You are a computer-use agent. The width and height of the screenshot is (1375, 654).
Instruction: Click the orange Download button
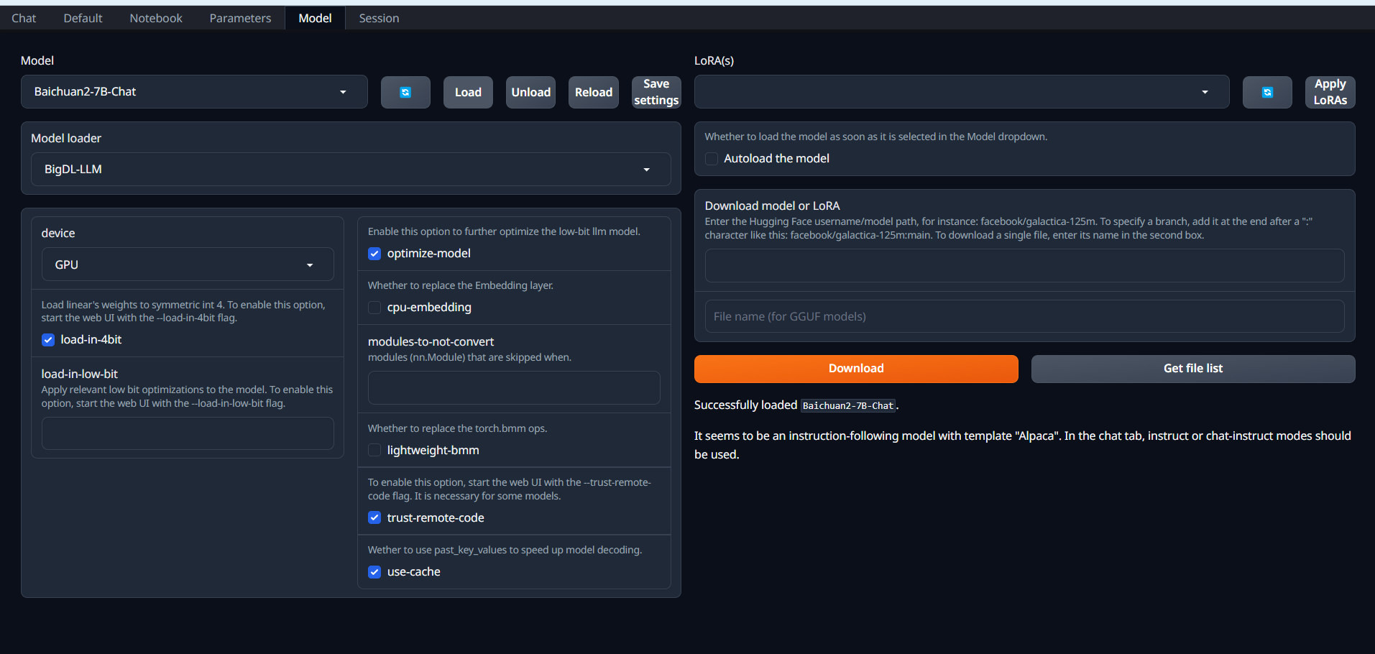tap(855, 369)
